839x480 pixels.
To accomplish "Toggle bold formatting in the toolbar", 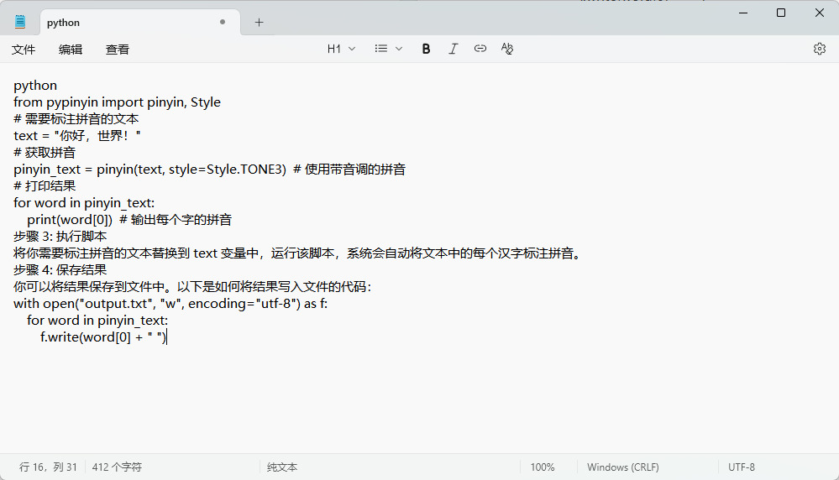I will (426, 49).
